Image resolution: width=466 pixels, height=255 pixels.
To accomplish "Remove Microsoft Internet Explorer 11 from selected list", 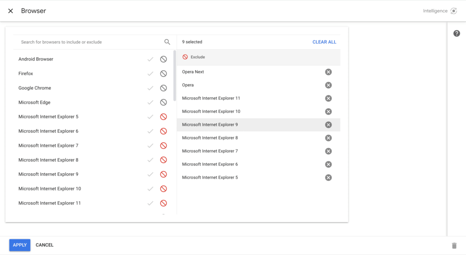I will [328, 98].
